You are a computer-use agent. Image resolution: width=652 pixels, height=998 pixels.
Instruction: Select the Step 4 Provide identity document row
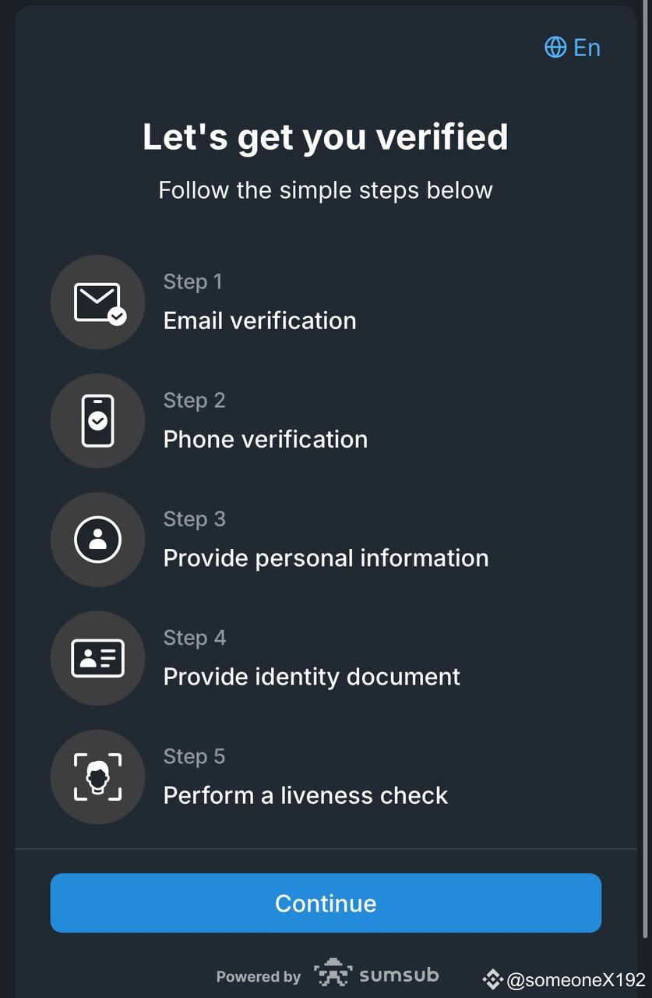tap(311, 676)
